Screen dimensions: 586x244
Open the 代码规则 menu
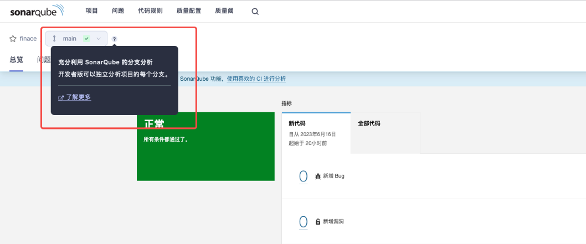pyautogui.click(x=150, y=11)
